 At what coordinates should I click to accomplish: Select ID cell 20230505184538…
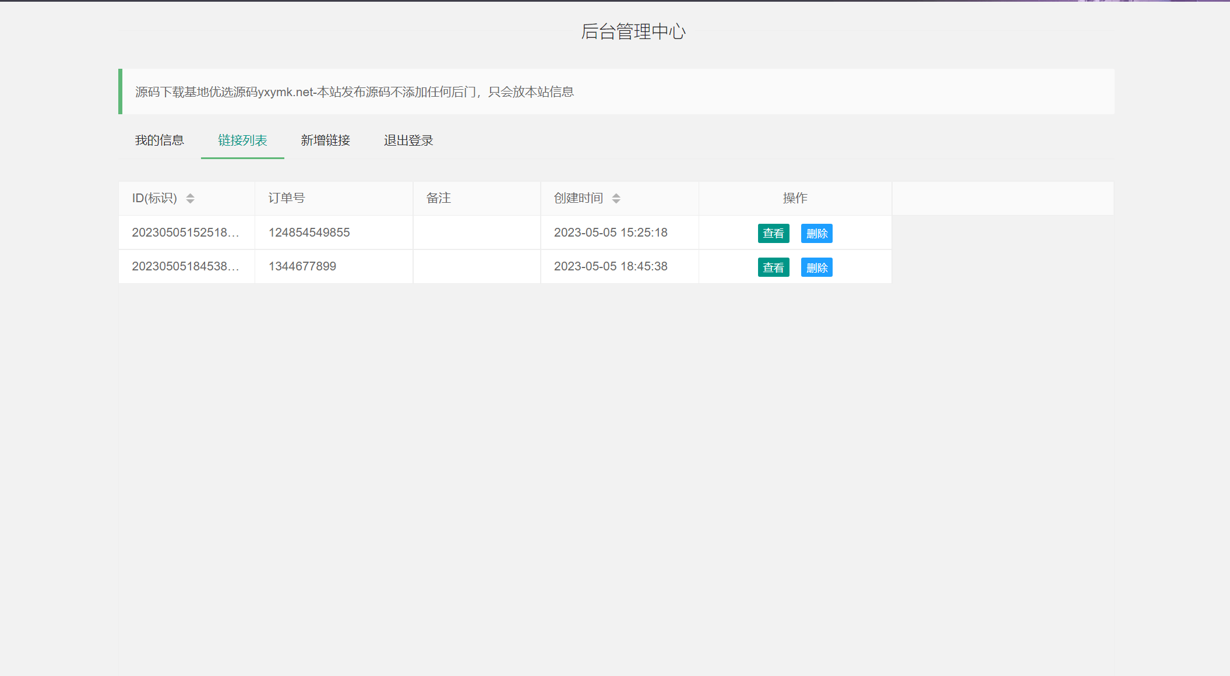pos(185,266)
